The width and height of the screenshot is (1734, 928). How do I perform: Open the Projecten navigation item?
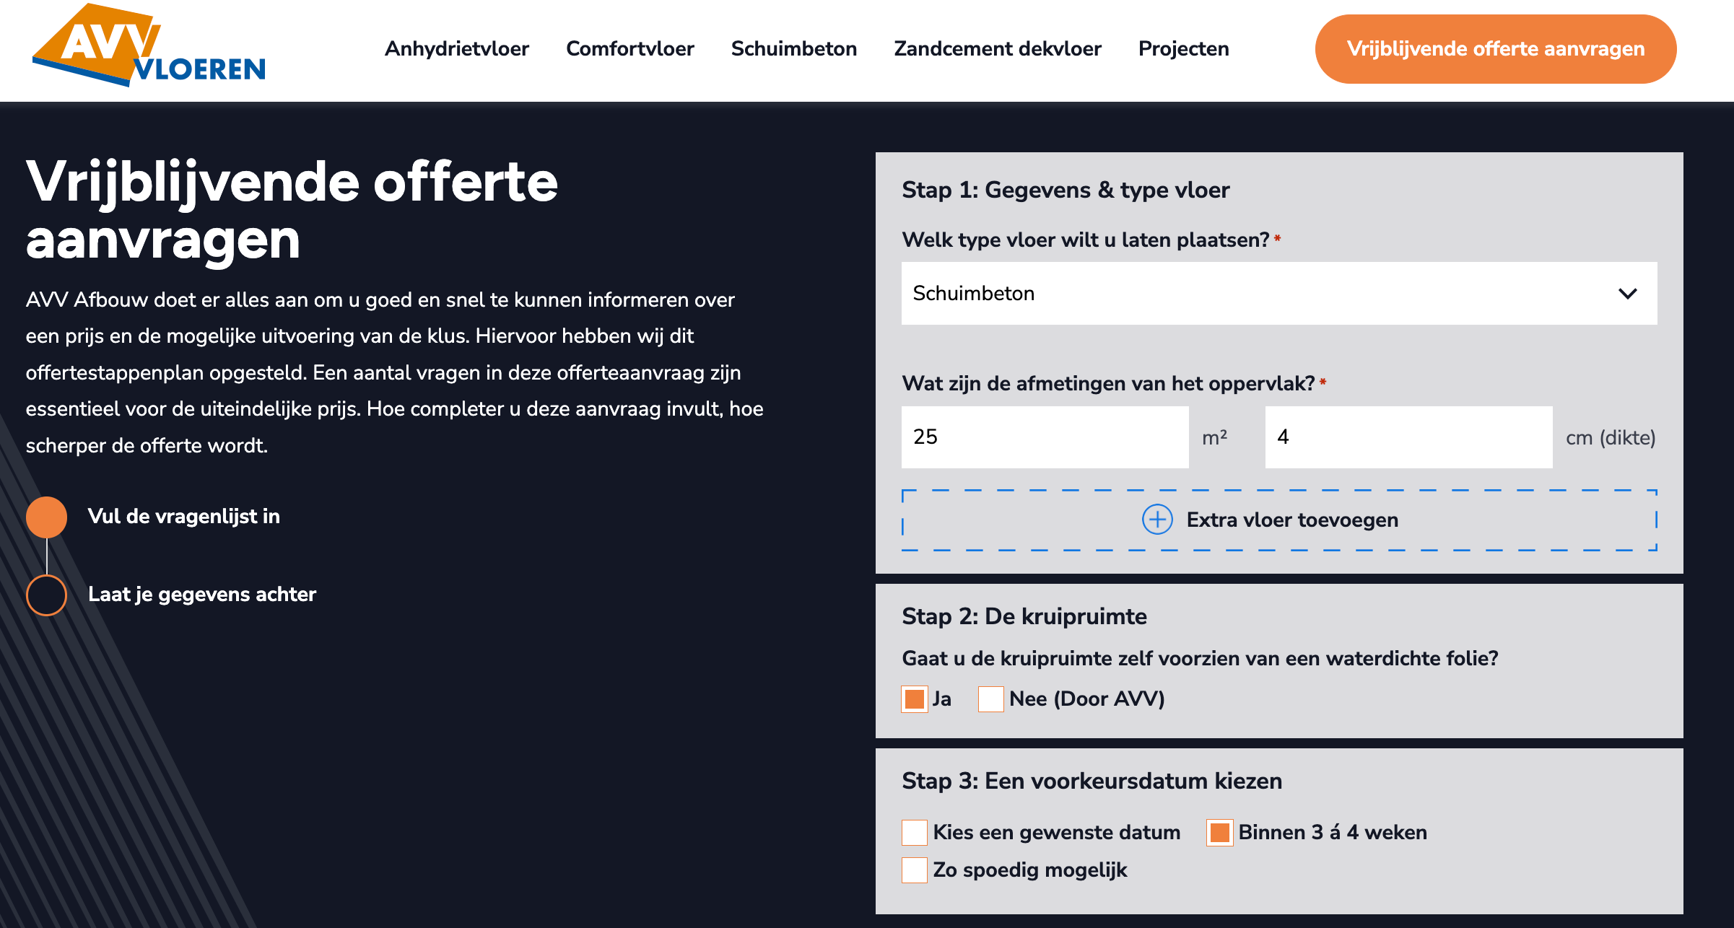(x=1183, y=48)
